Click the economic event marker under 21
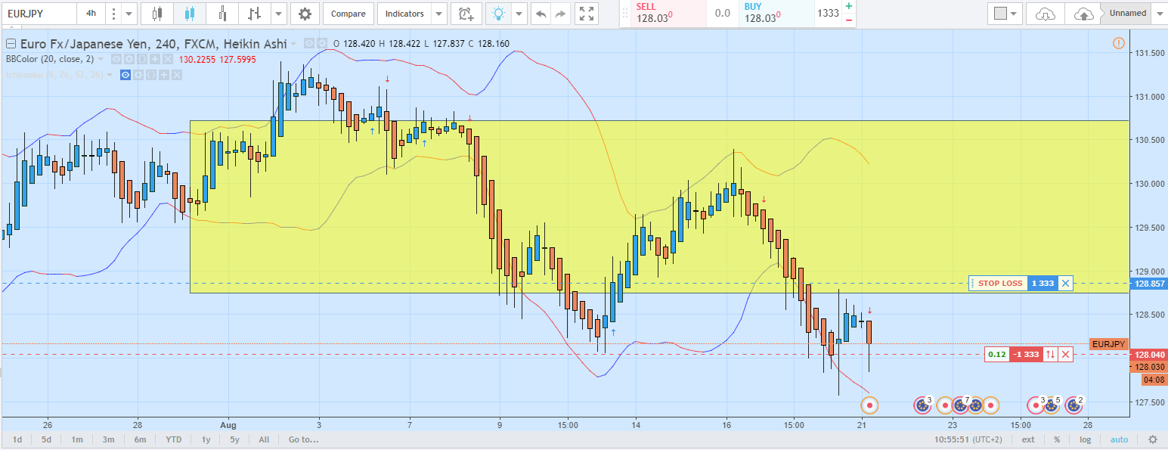The height and width of the screenshot is (450, 1168). tap(869, 405)
